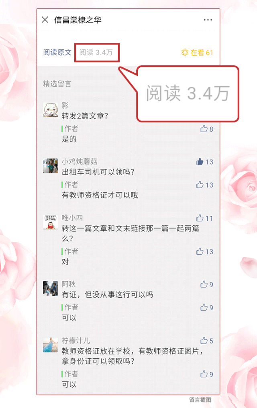Viewport: 257px width, 408px height.
Task: Like 柠檬汁儿's comment with 5 likes
Action: (204, 341)
